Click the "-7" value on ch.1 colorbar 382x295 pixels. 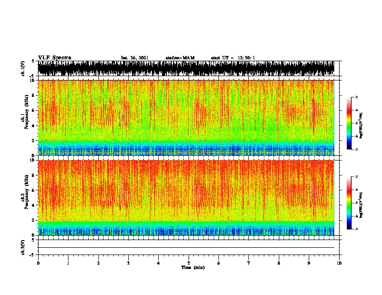(355, 149)
